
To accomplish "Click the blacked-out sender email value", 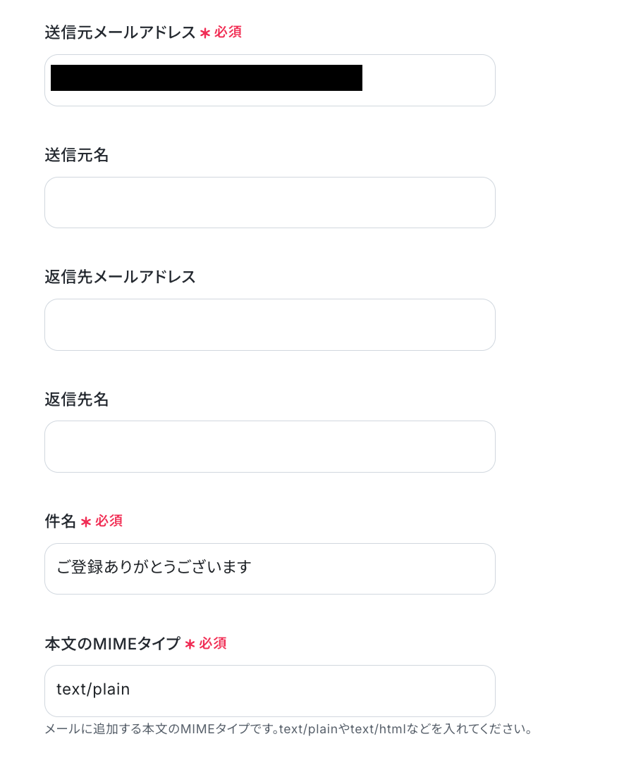I will (206, 78).
